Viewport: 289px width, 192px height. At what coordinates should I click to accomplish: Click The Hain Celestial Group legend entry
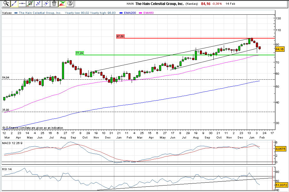[x=40, y=13]
